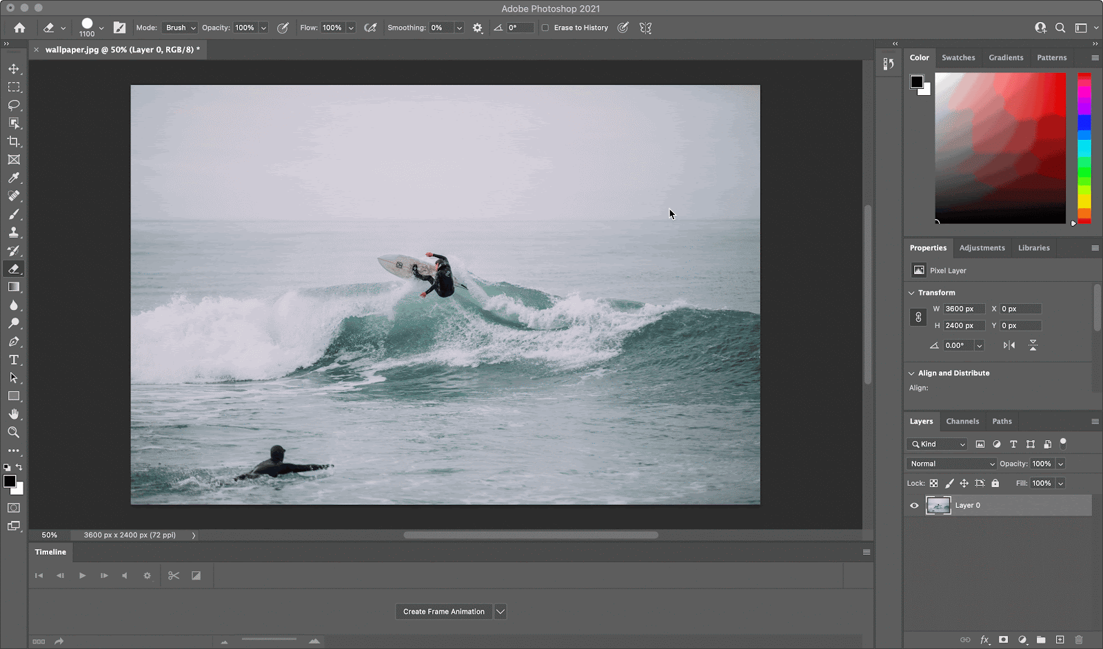Collapse the Transform section
This screenshot has width=1103, height=649.
pyautogui.click(x=911, y=293)
